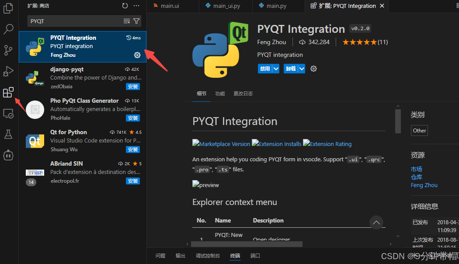
Task: Install the django-pyqt extension
Action: pyautogui.click(x=133, y=87)
